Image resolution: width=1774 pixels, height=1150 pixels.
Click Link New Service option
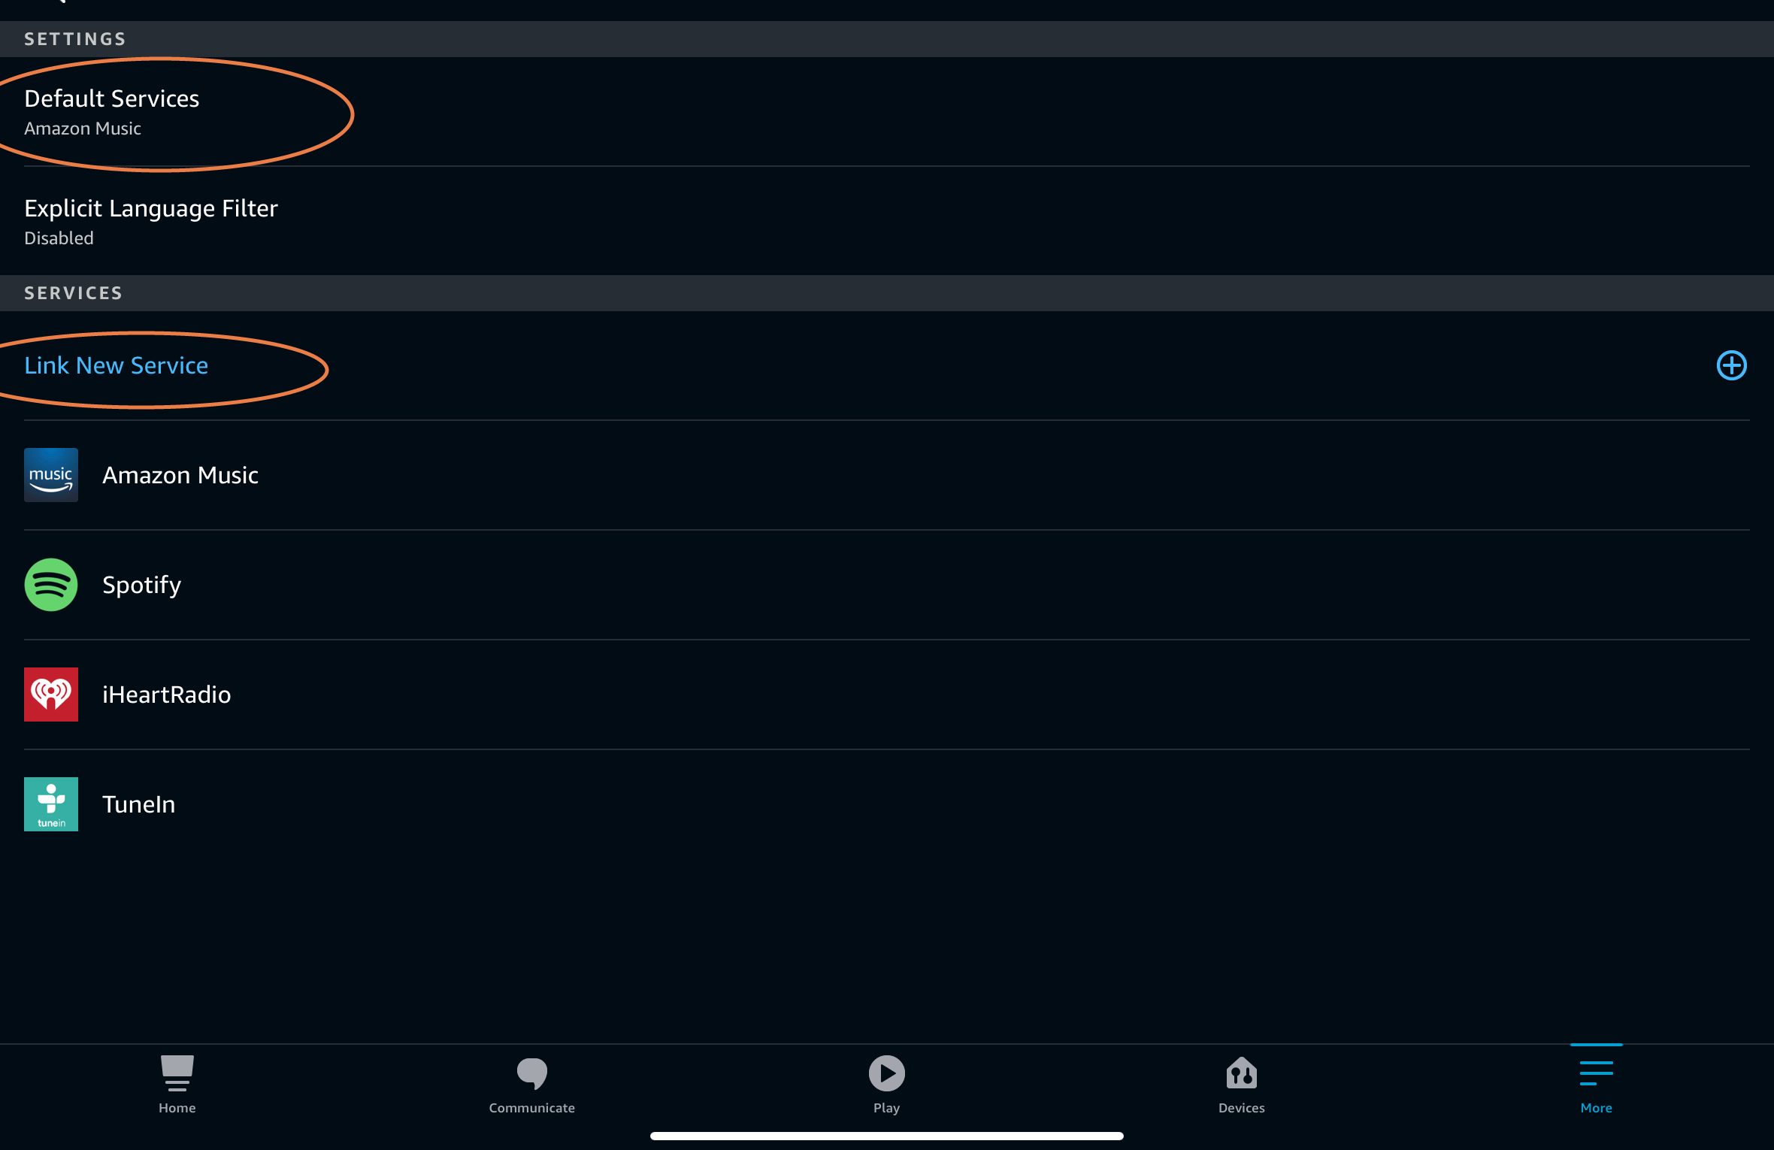click(x=117, y=365)
